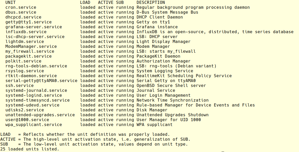The width and height of the screenshot is (299, 152).
Task: Select ModemManager.service unit name
Action: [31, 47]
